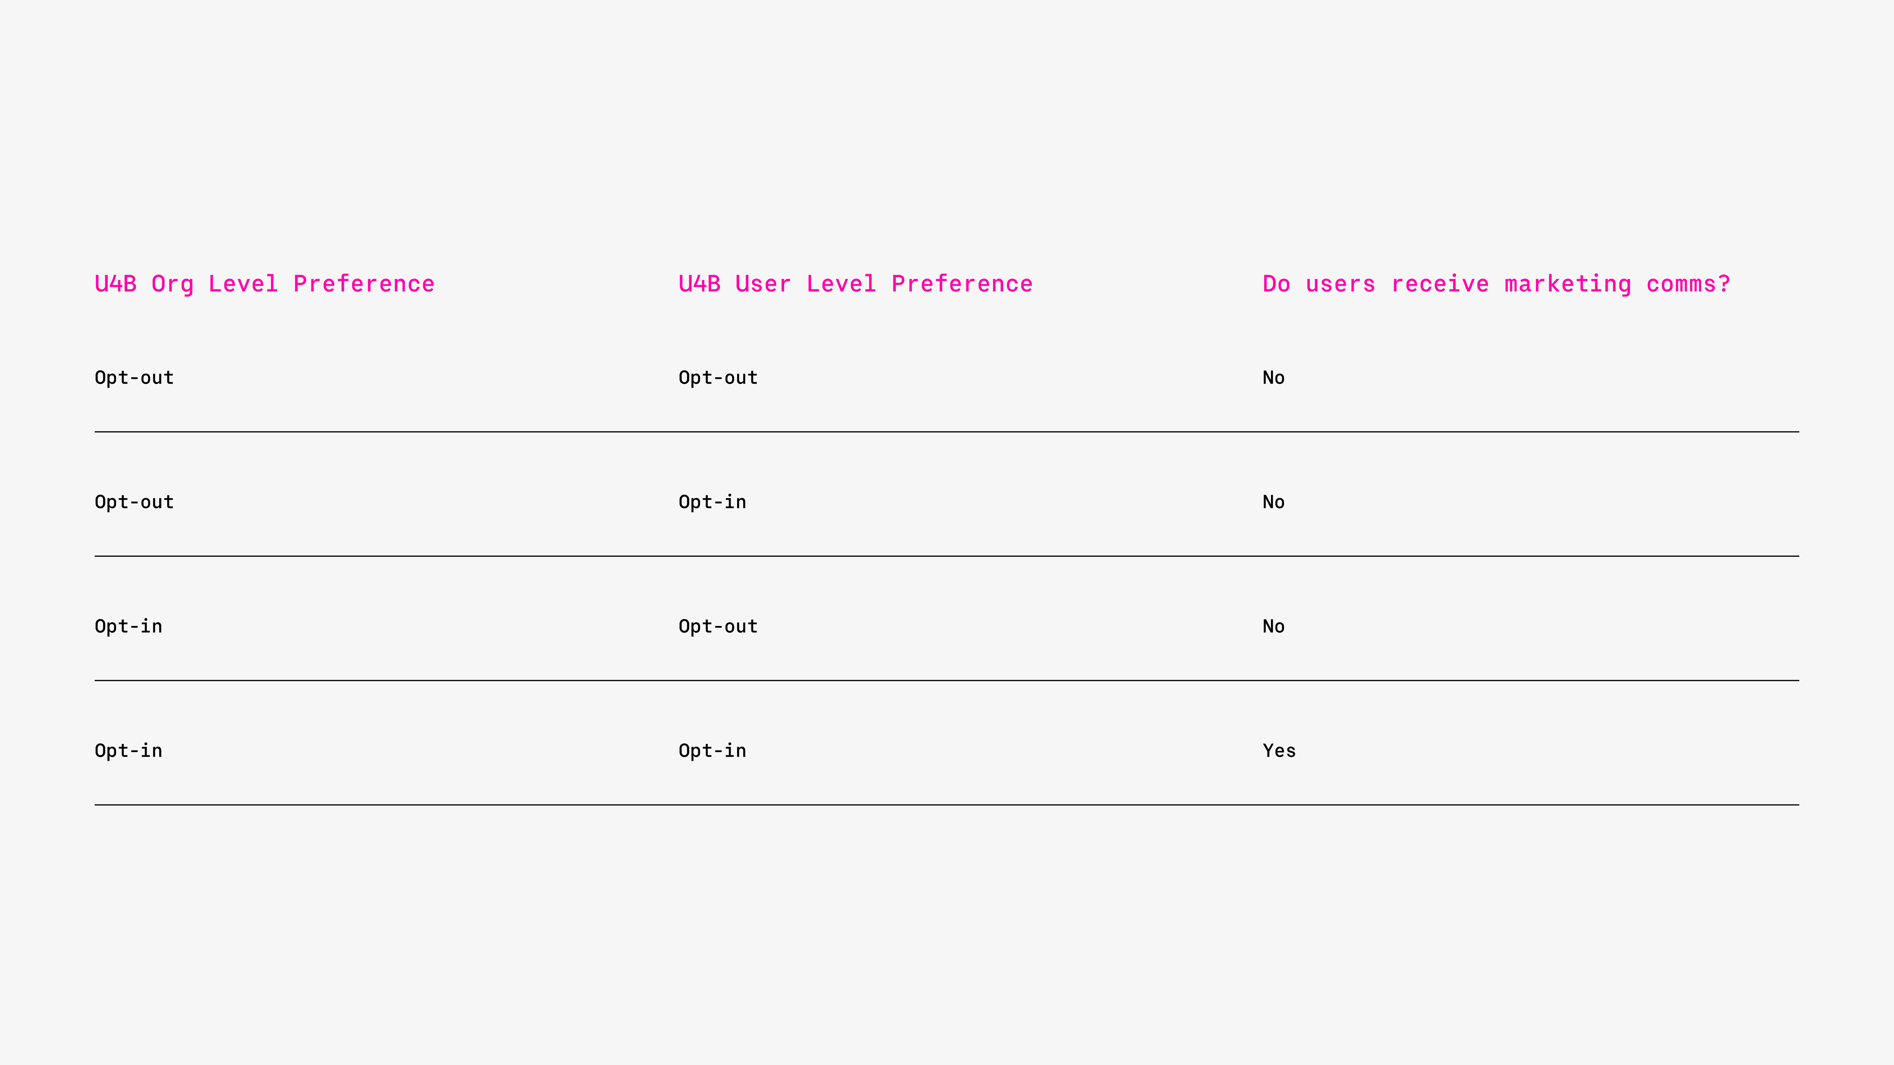
Task: Select second row Org Level 'Opt-out' cell
Action: click(x=135, y=502)
